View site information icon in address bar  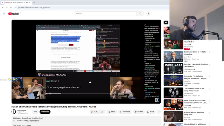pyautogui.click(x=16, y=8)
